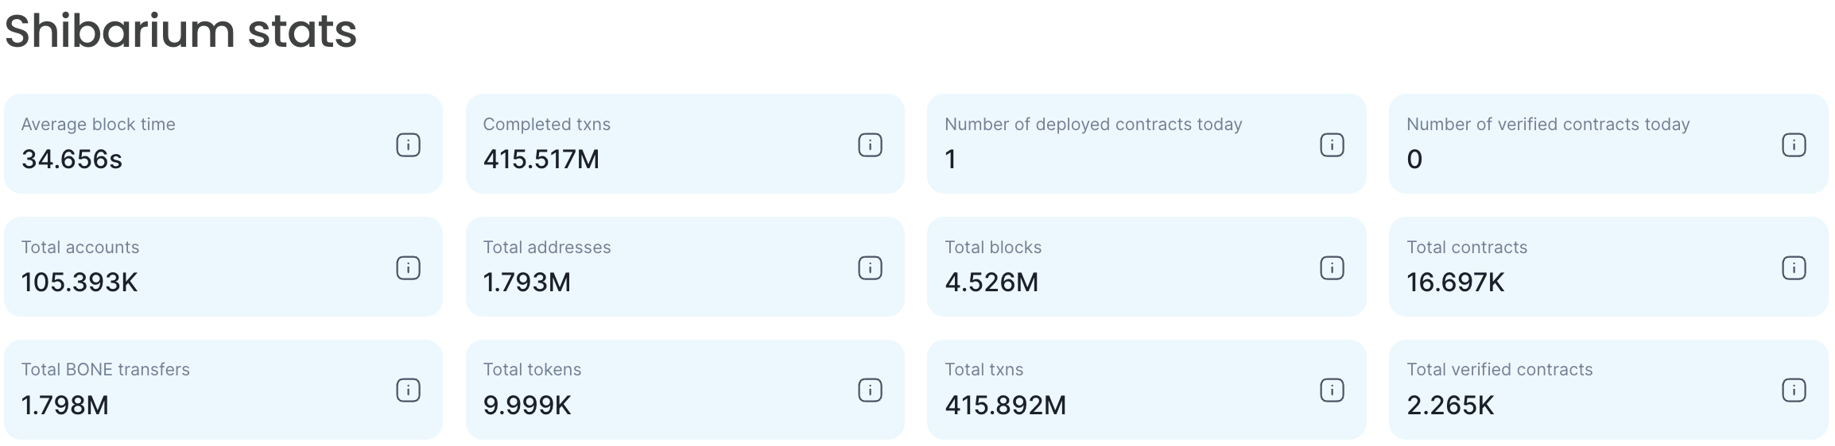The image size is (1835, 446).
Task: Click info icon for Total contracts
Action: (x=1794, y=268)
